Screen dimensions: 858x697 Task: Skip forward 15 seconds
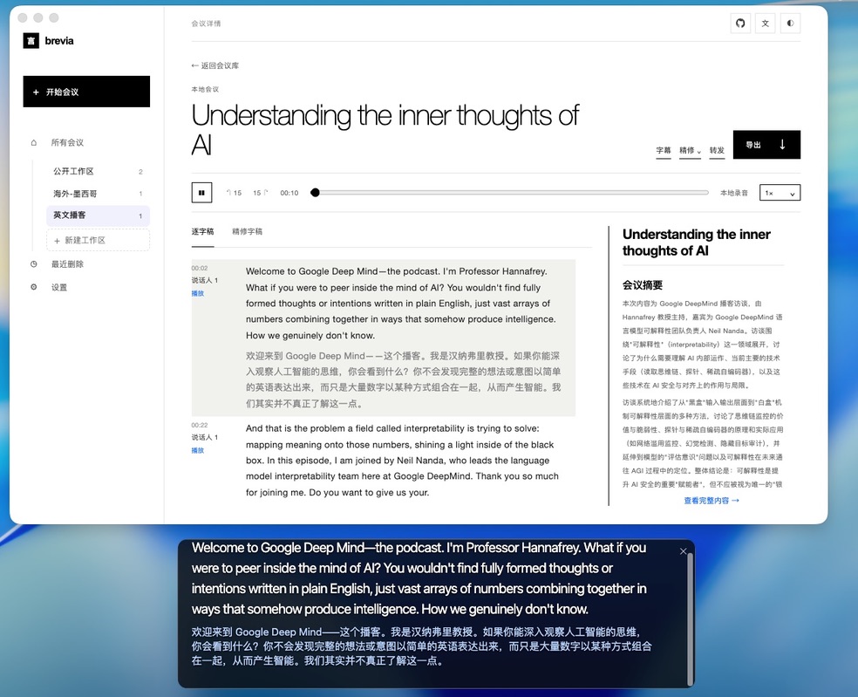pos(261,193)
